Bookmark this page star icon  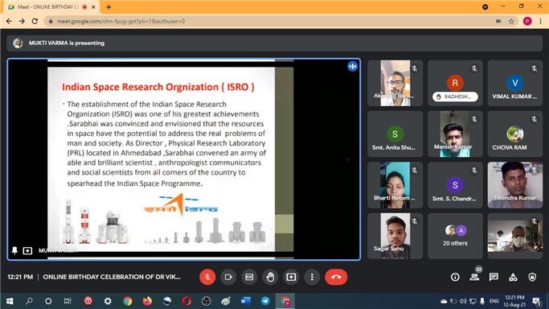511,21
